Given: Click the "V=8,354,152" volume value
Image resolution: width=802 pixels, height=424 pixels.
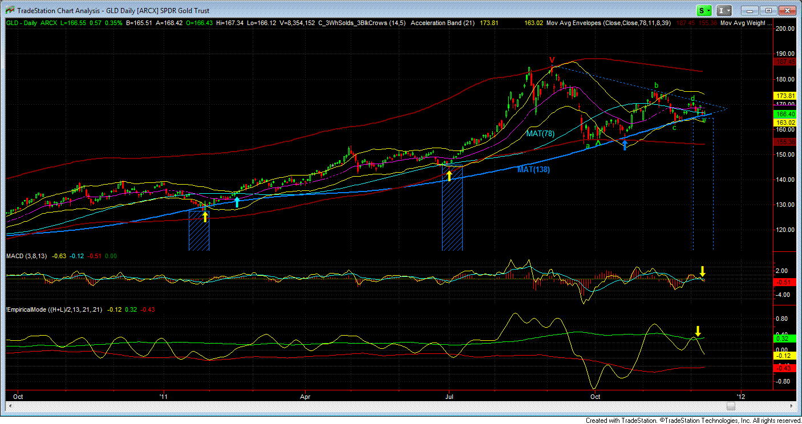Looking at the screenshot, I should (x=297, y=23).
